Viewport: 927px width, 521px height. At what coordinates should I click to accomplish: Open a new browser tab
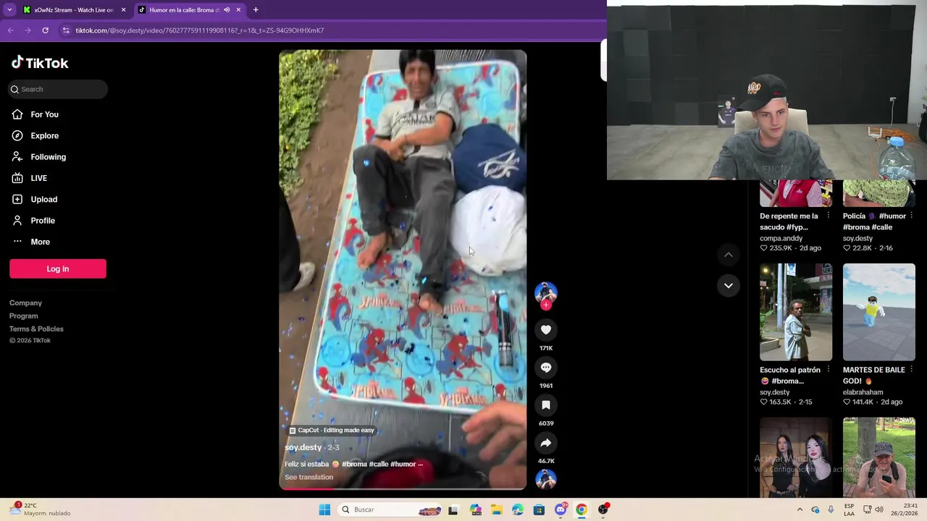256,10
